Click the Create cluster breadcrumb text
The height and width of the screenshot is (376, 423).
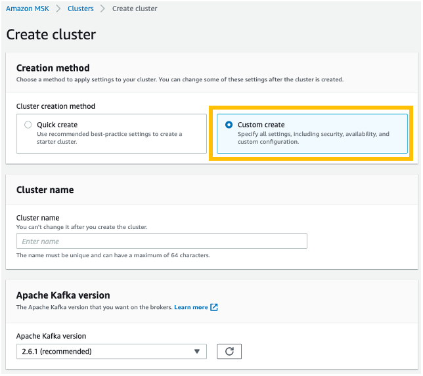point(135,9)
